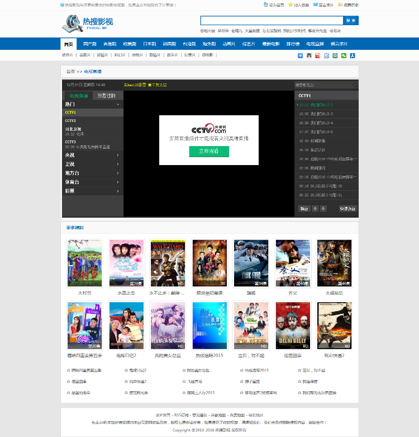This screenshot has width=419, height=437.
Task: Click the 电视直播 breadcrumb link
Action: (x=93, y=72)
